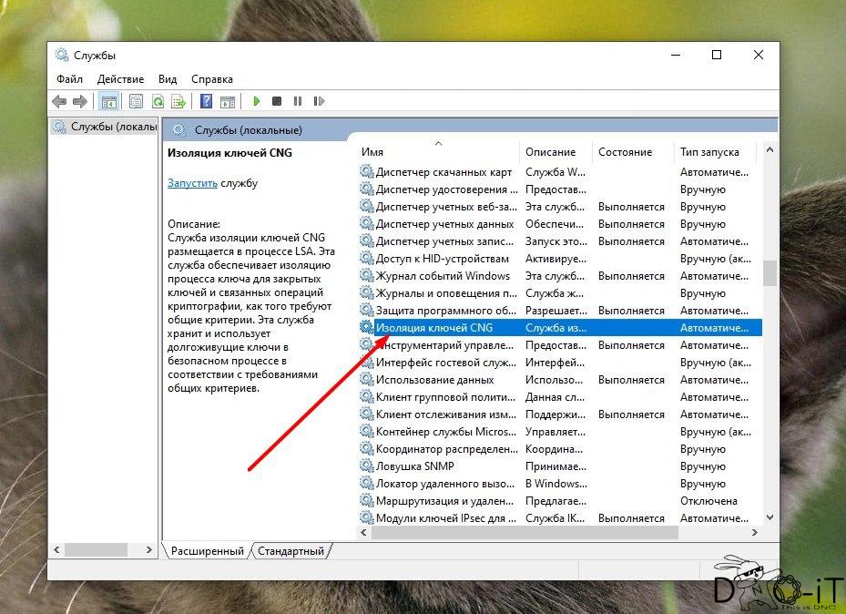This screenshot has height=614, width=846.
Task: Sort list by Тип запуска column
Action: point(710,152)
